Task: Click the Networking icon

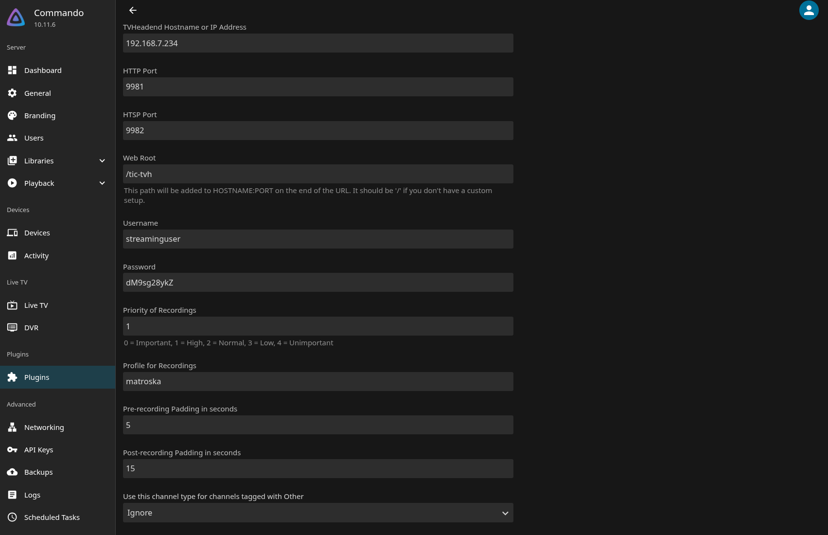Action: (12, 427)
